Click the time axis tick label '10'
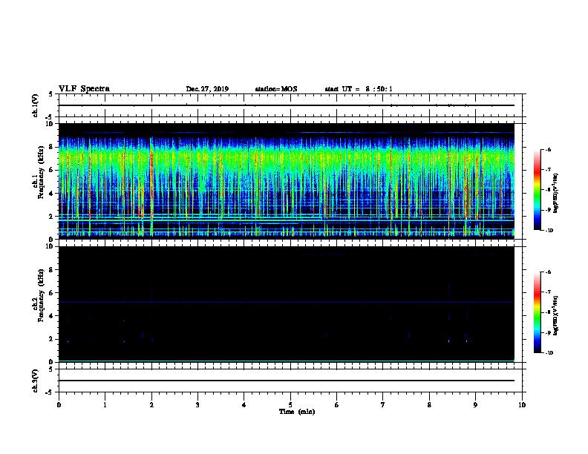 click(522, 405)
